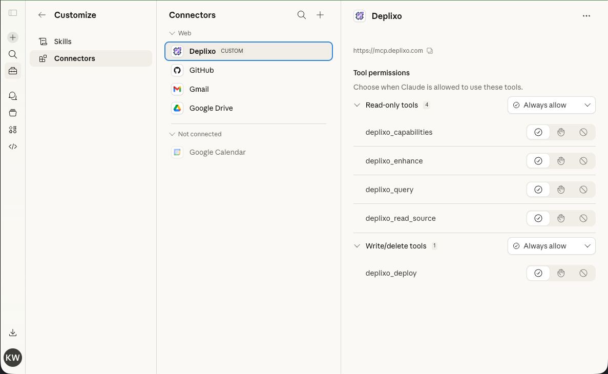Open Write/delete tools permission dropdown
This screenshot has width=608, height=374.
(551, 246)
